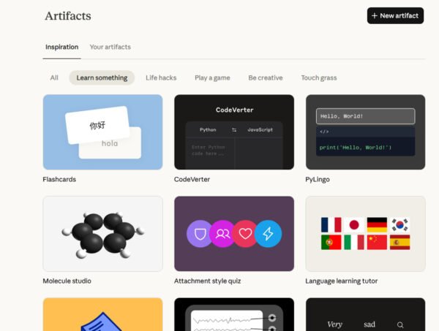
Task: Create a New artifact
Action: point(395,15)
